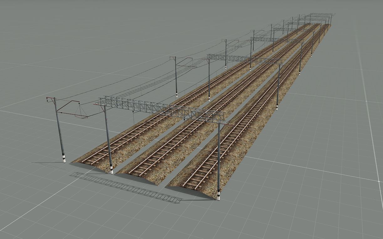Select the nearest lattice gantry beam over tracks
The image size is (383, 239).
[x=162, y=109]
